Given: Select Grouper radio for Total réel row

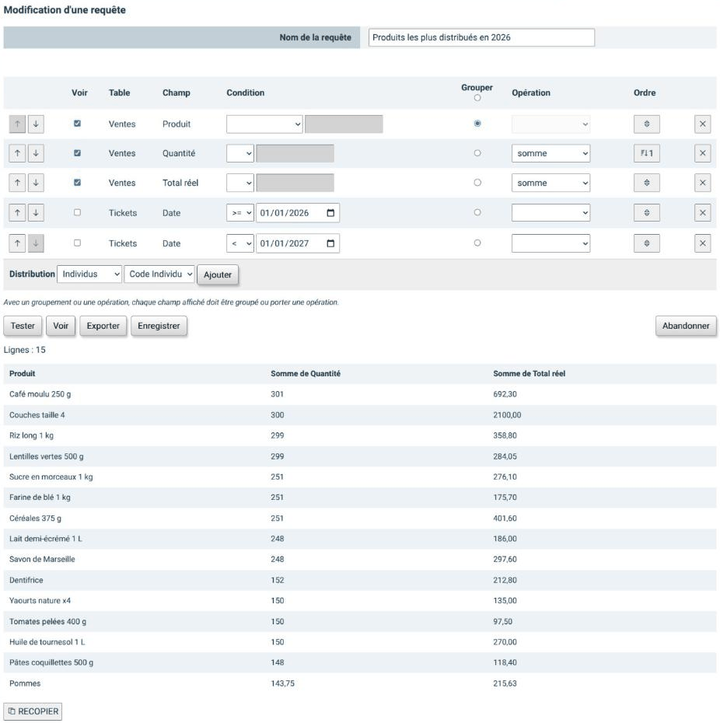Looking at the screenshot, I should [x=477, y=183].
